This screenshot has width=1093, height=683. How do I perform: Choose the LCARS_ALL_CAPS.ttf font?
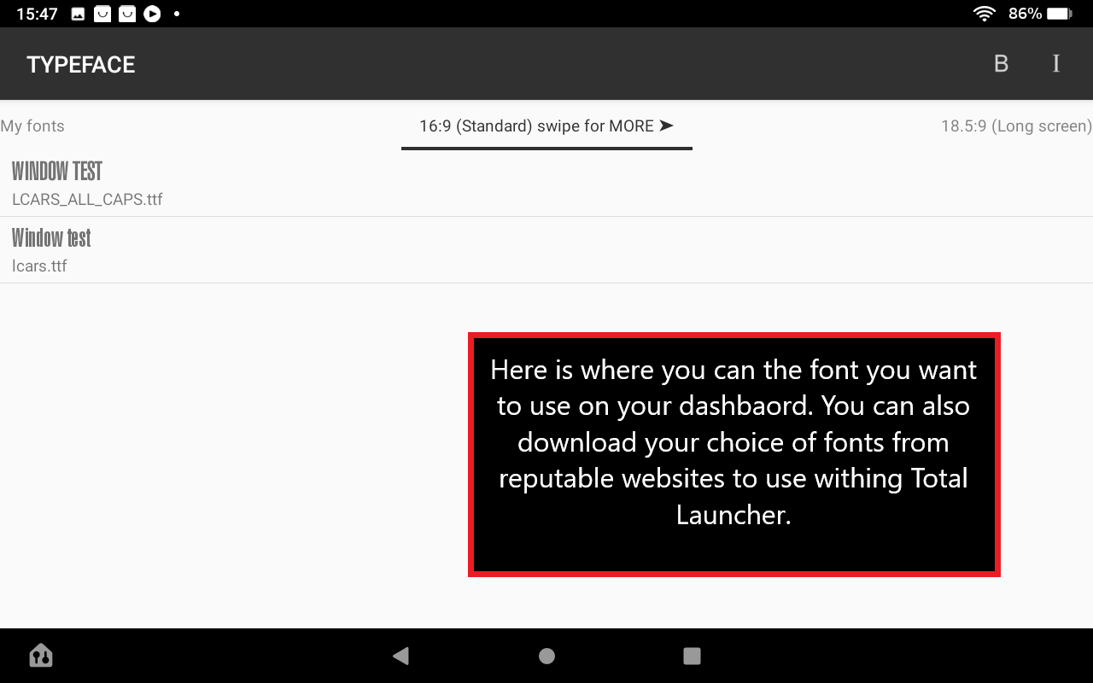coord(546,184)
